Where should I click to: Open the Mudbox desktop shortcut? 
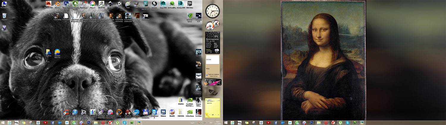tap(48, 4)
